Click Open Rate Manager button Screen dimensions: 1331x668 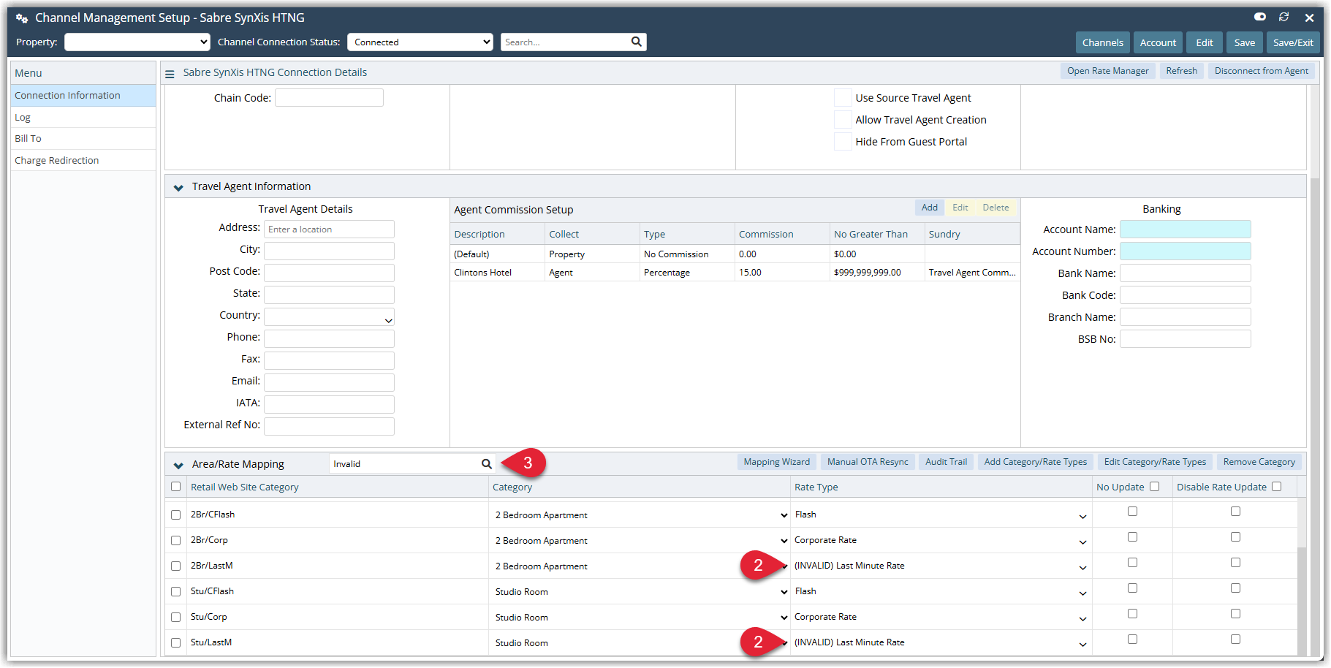pyautogui.click(x=1107, y=71)
